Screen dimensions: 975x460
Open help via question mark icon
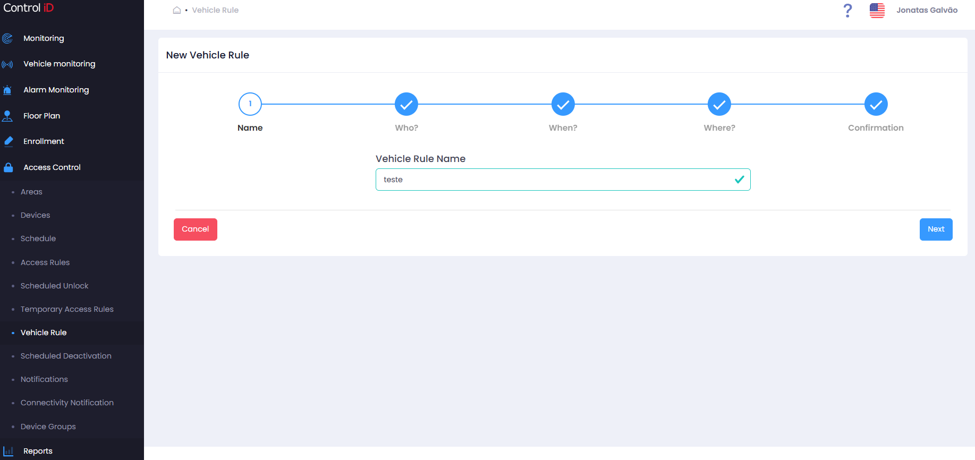(847, 10)
